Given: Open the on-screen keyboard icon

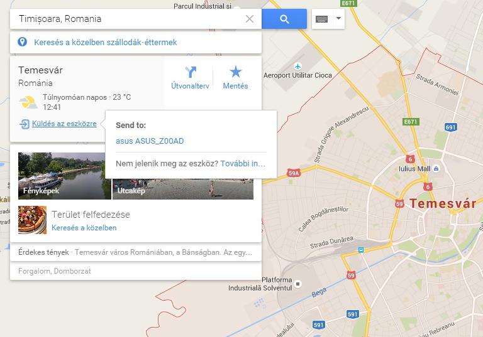Looking at the screenshot, I should point(322,19).
